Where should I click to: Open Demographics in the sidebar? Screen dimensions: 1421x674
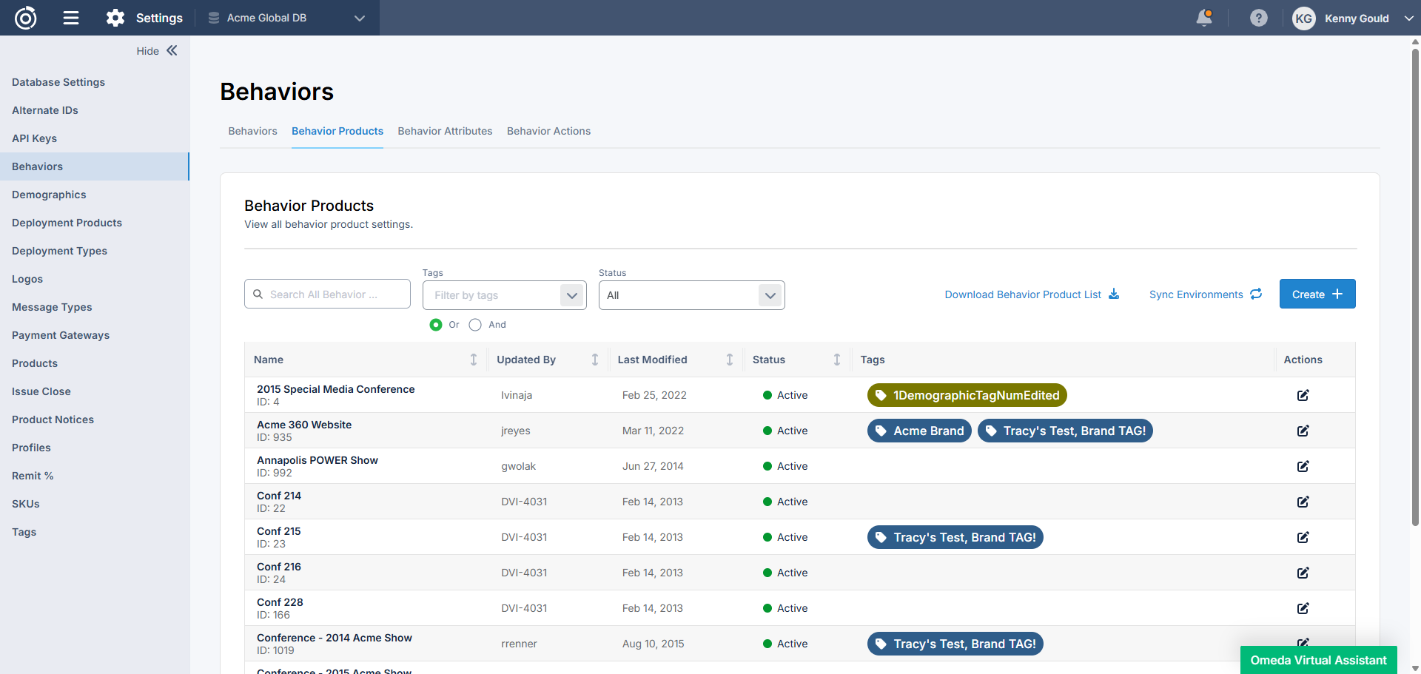point(49,195)
